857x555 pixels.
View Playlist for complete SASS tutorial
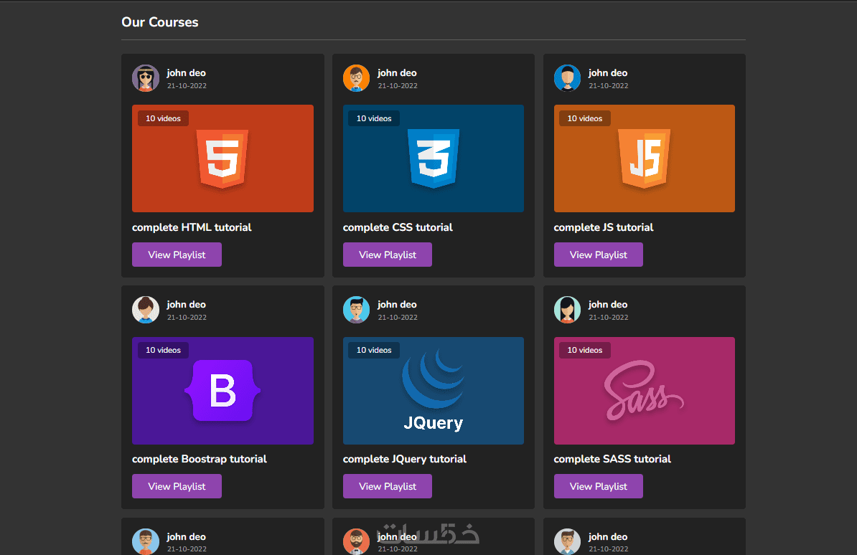click(599, 486)
